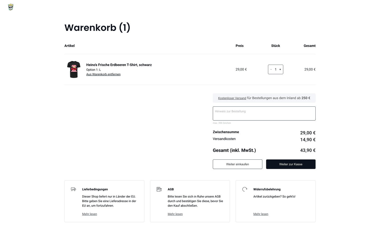Click the black T-shirt product thumbnail
The height and width of the screenshot is (230, 380).
coord(74,69)
